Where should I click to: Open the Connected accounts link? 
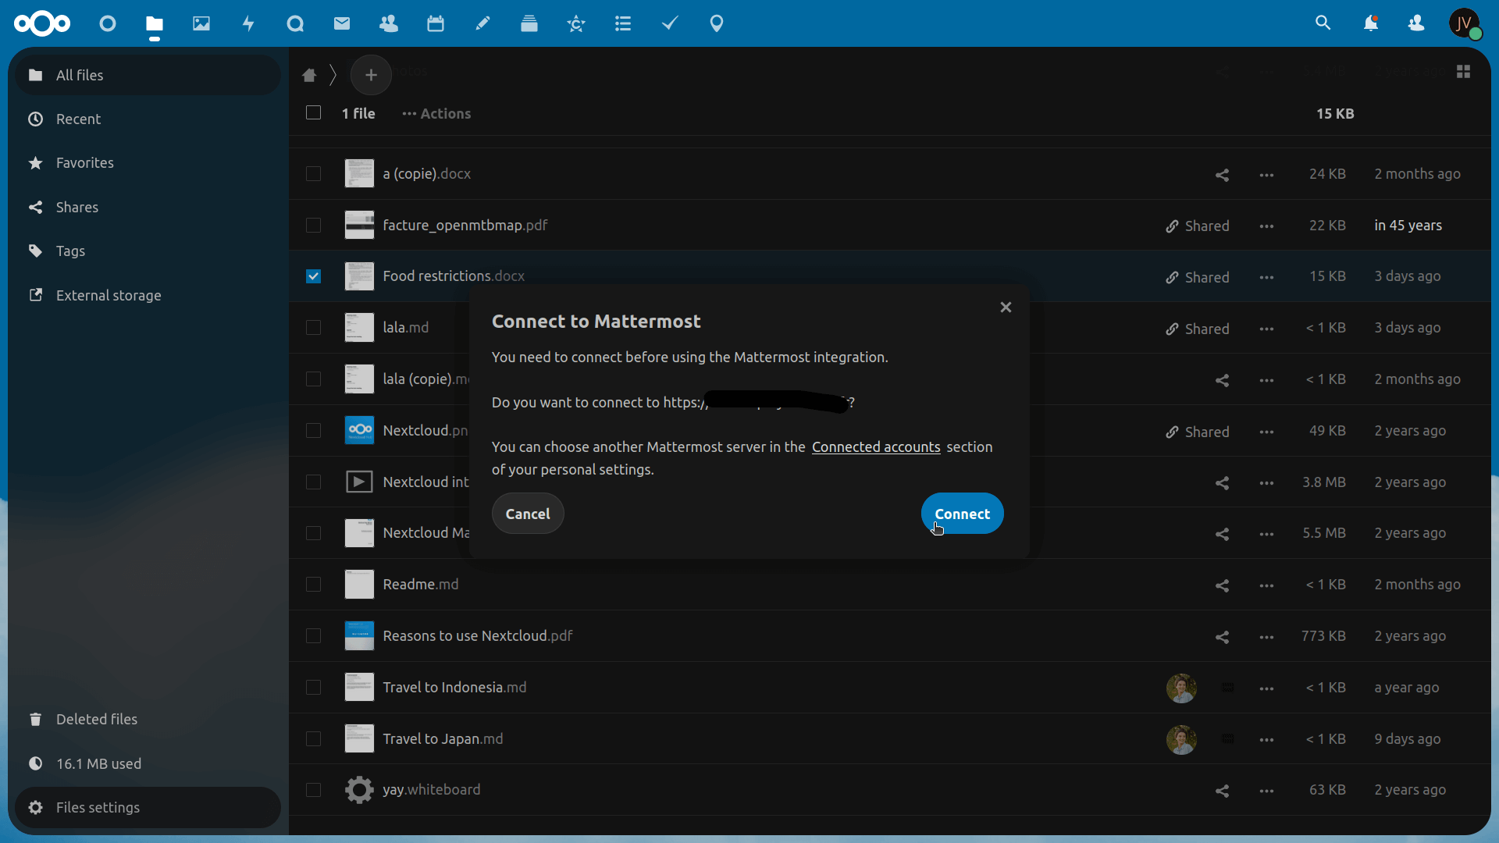pos(875,446)
